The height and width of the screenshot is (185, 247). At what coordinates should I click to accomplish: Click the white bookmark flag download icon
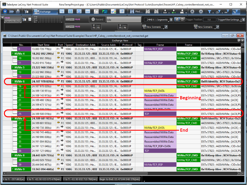[x=182, y=11]
